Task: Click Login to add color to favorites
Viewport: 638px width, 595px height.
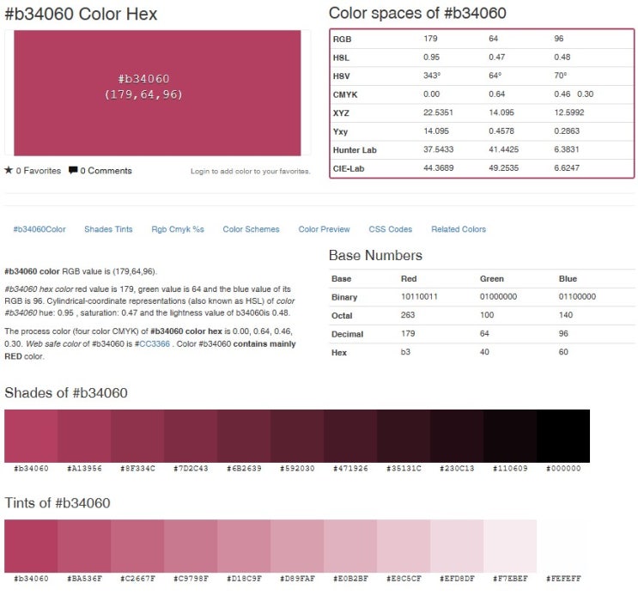Action: [x=250, y=172]
